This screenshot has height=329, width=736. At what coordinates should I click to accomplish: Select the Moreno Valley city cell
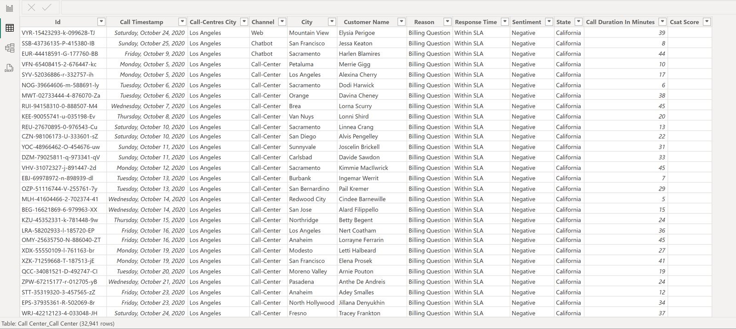308,271
